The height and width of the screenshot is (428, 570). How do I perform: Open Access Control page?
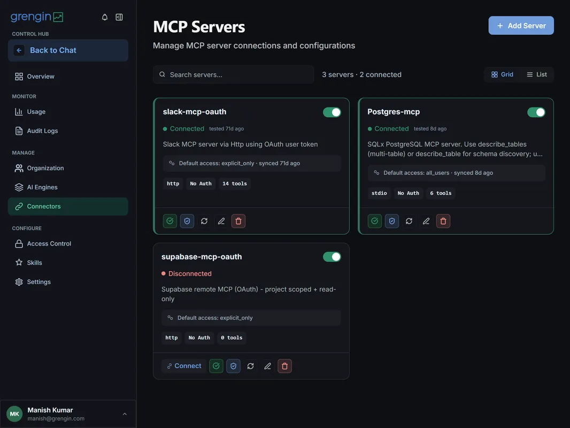tap(68, 243)
